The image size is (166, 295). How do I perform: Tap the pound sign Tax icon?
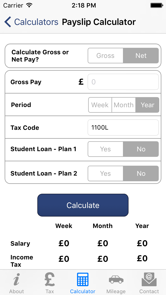pyautogui.click(x=50, y=280)
